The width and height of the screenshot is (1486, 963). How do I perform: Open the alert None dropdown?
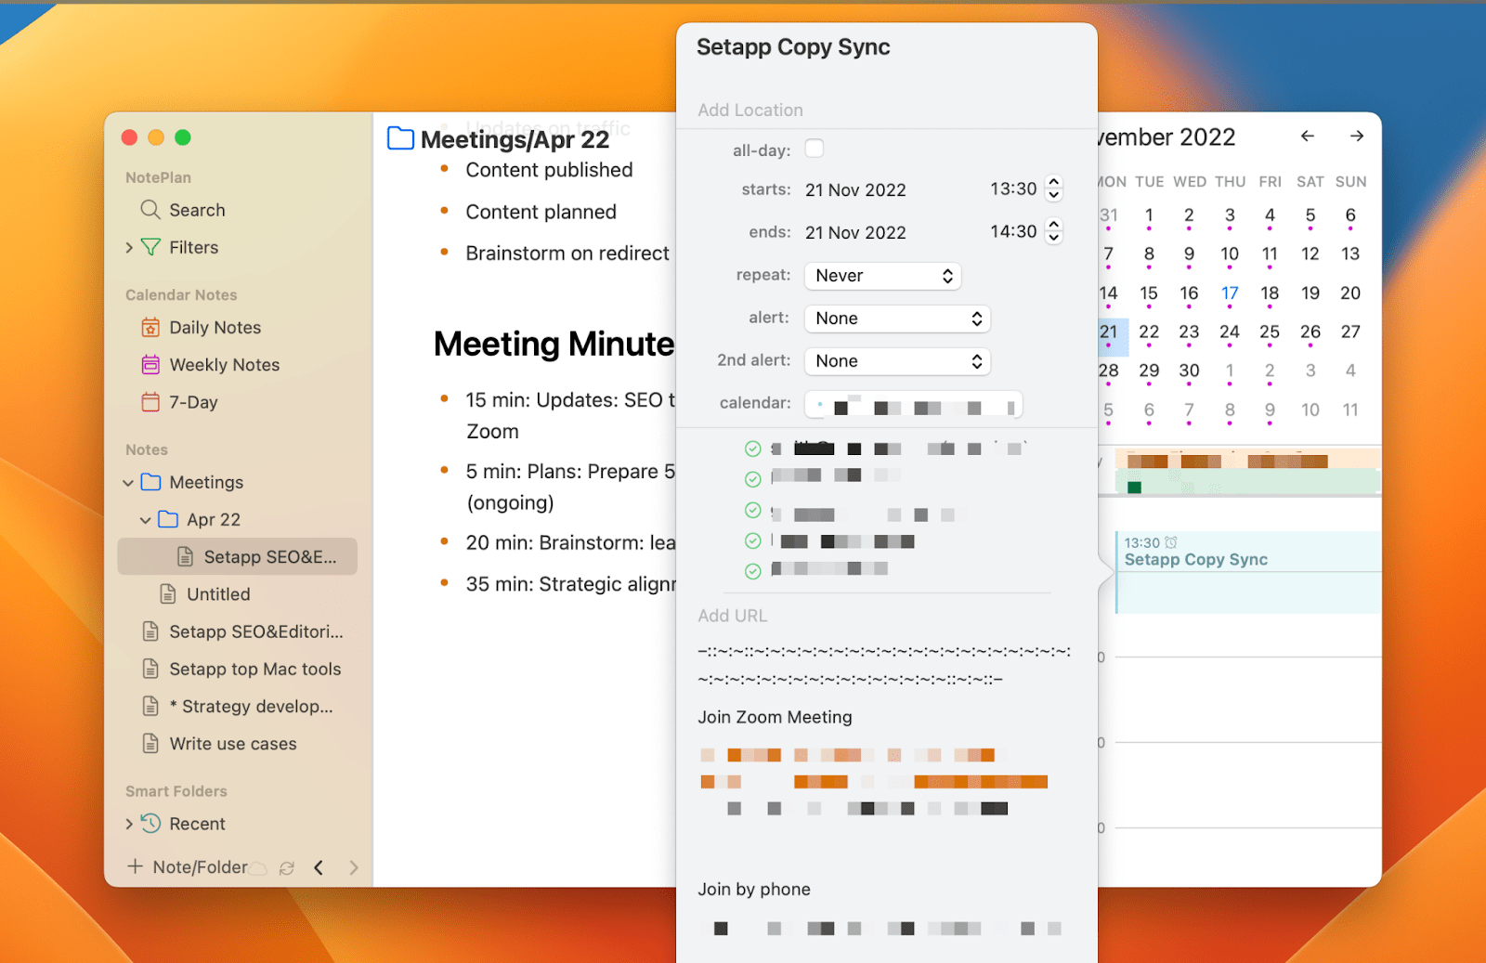click(897, 319)
